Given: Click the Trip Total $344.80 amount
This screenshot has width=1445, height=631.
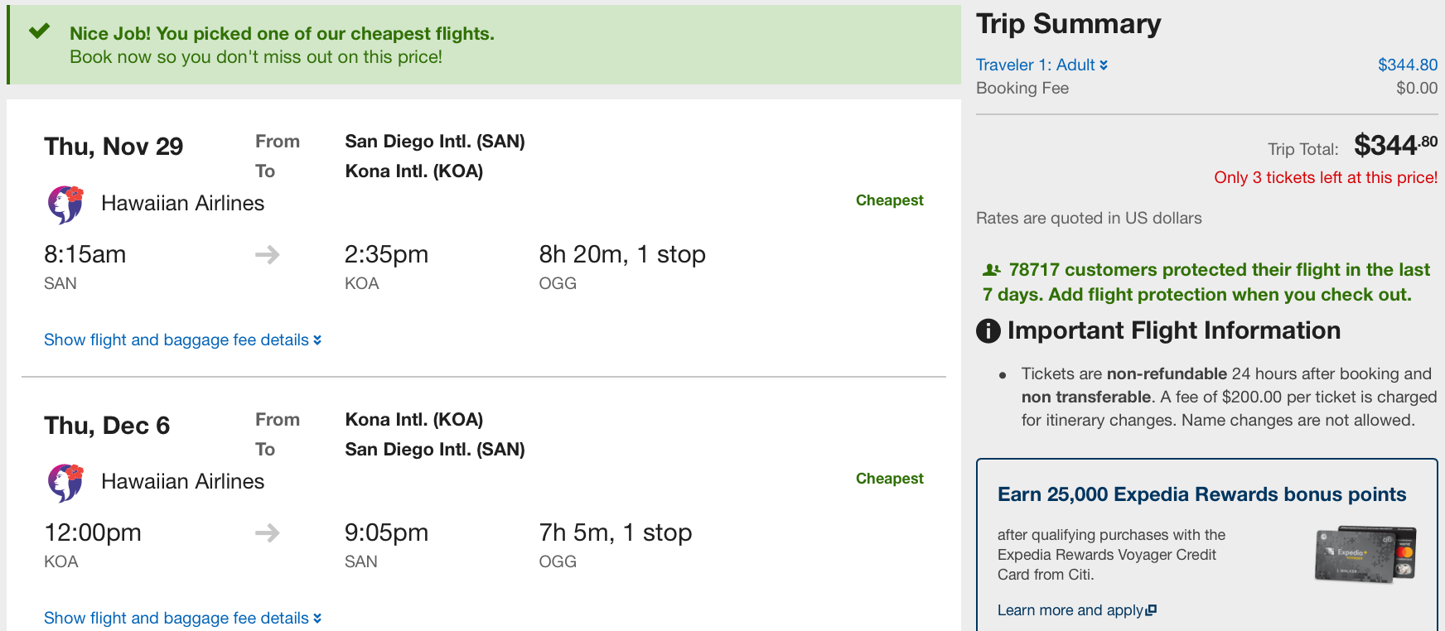Looking at the screenshot, I should 1394,146.
